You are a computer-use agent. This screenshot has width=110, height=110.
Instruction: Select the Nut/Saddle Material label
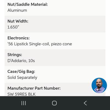[28, 4]
